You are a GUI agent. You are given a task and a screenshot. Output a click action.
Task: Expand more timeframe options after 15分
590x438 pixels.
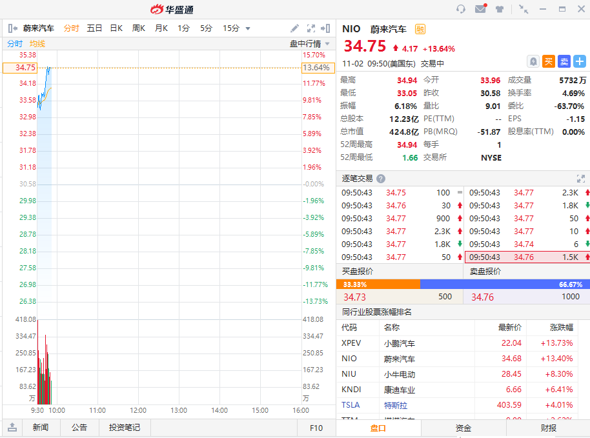coord(248,28)
